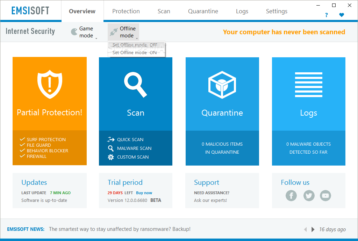Click '0 MALICIOUS ITEMS IN QUARANTINE' text
The image size is (358, 241).
tap(222, 148)
